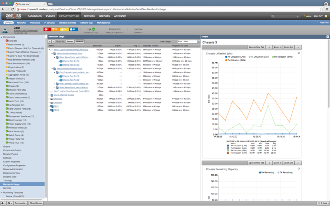
Task: Click the port icon for Ethernet Port A/1/19
Action: (60, 76)
